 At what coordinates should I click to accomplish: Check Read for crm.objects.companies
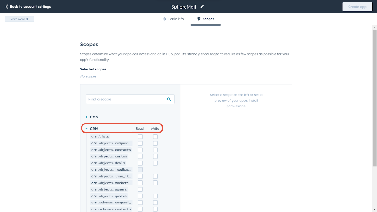point(140,143)
